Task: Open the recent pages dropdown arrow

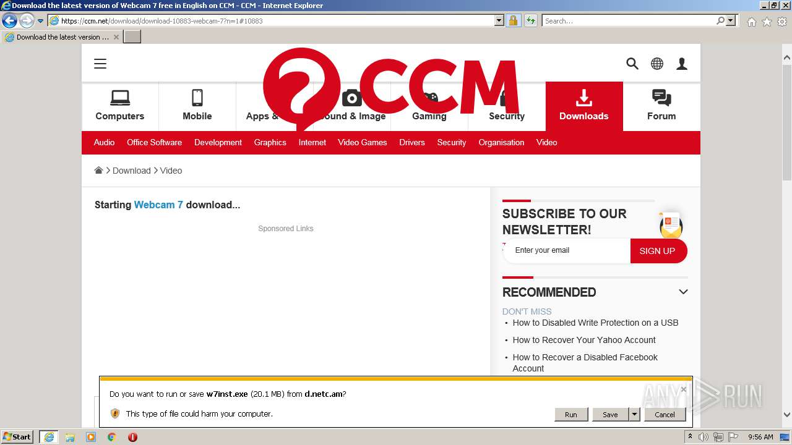Action: (x=41, y=20)
